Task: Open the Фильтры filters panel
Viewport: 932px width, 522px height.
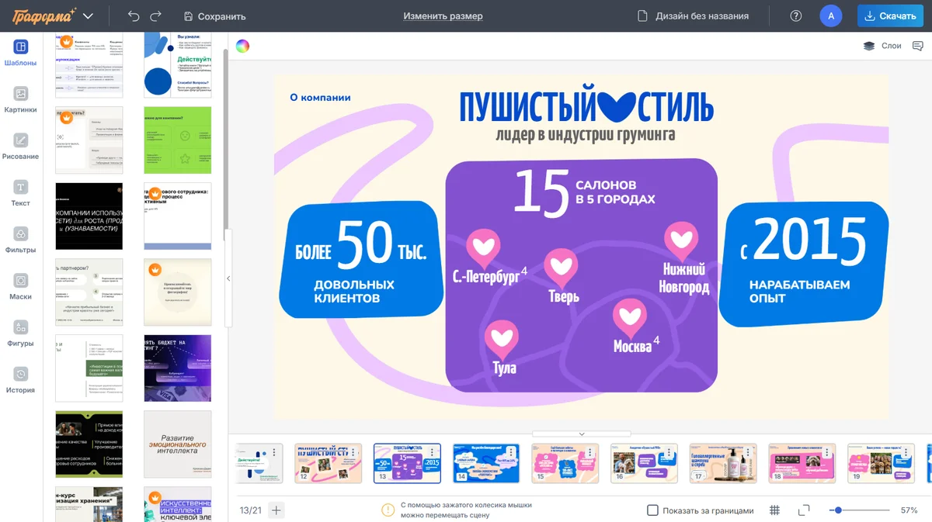Action: click(20, 240)
